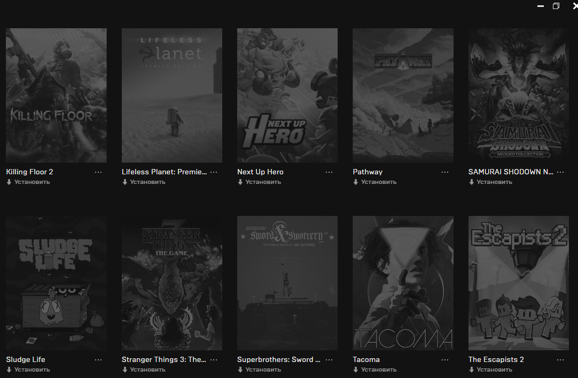Open the three-dot menu for SAMURAI SHODOWN
578x378 pixels.
coord(560,172)
